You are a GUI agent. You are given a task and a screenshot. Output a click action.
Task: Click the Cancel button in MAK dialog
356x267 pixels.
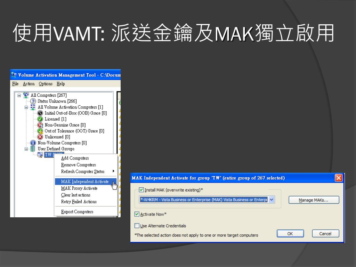pyautogui.click(x=325, y=234)
